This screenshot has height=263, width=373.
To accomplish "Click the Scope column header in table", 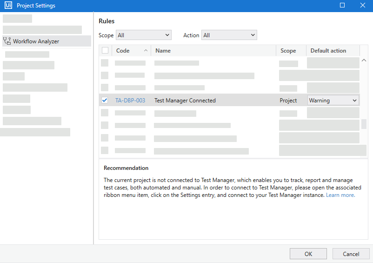I will tap(288, 50).
